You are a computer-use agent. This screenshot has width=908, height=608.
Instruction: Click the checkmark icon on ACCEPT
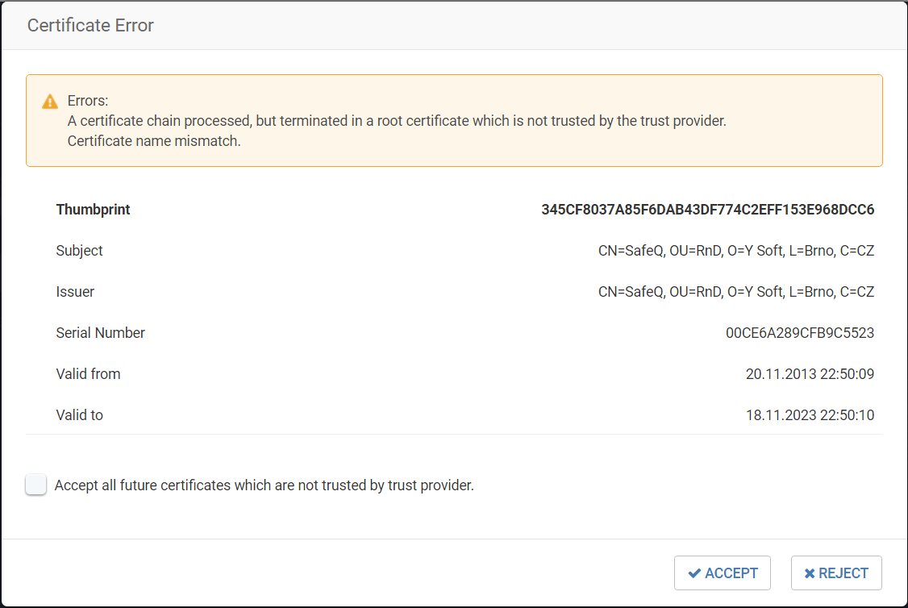click(694, 573)
